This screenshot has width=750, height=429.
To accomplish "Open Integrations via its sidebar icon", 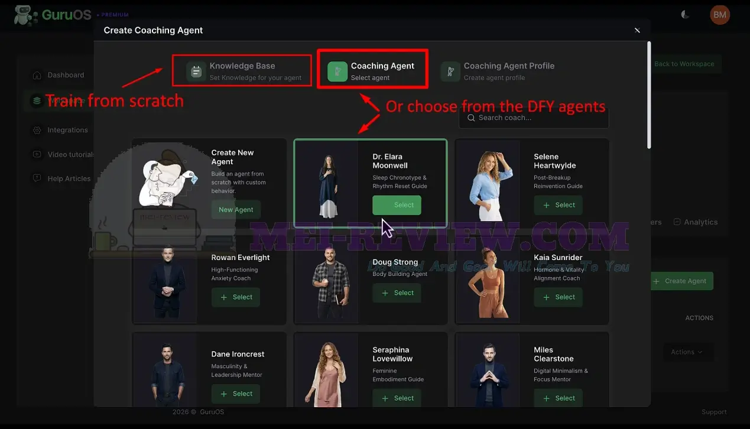I will (37, 130).
